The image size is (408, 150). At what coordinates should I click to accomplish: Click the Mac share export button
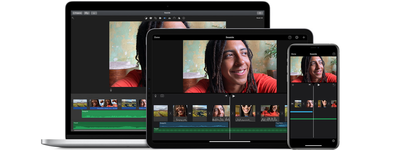[x=260, y=13]
